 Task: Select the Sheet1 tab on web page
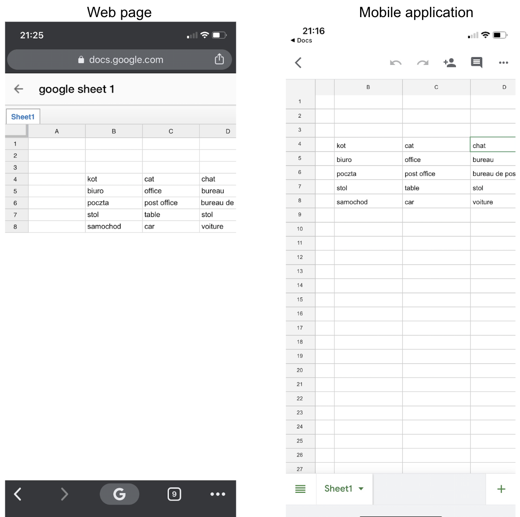point(23,117)
